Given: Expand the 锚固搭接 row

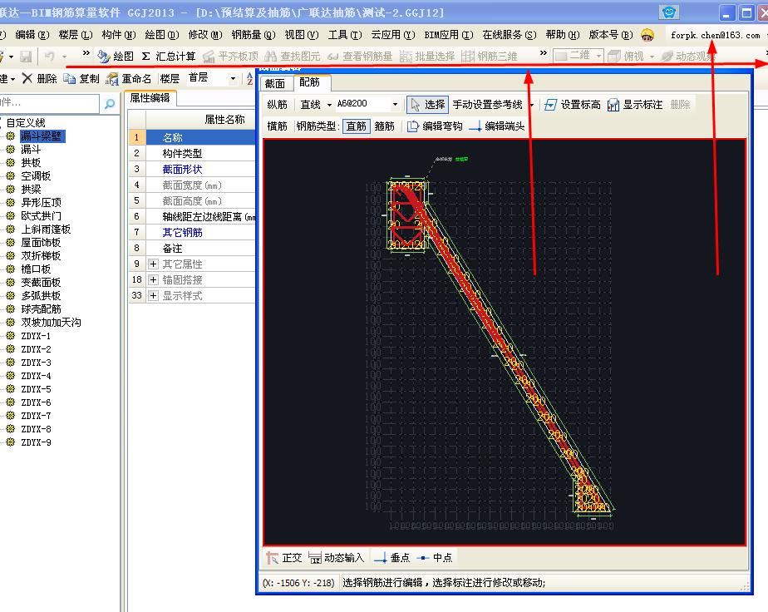Looking at the screenshot, I should [x=153, y=279].
